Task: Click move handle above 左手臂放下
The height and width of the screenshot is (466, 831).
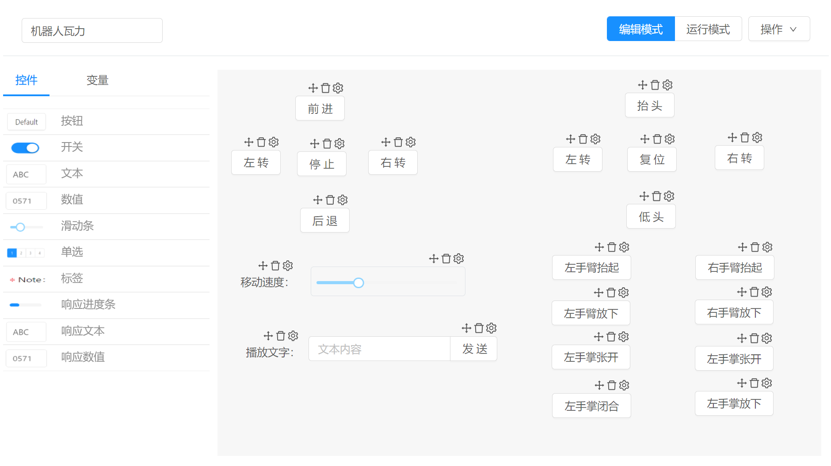Action: click(598, 293)
